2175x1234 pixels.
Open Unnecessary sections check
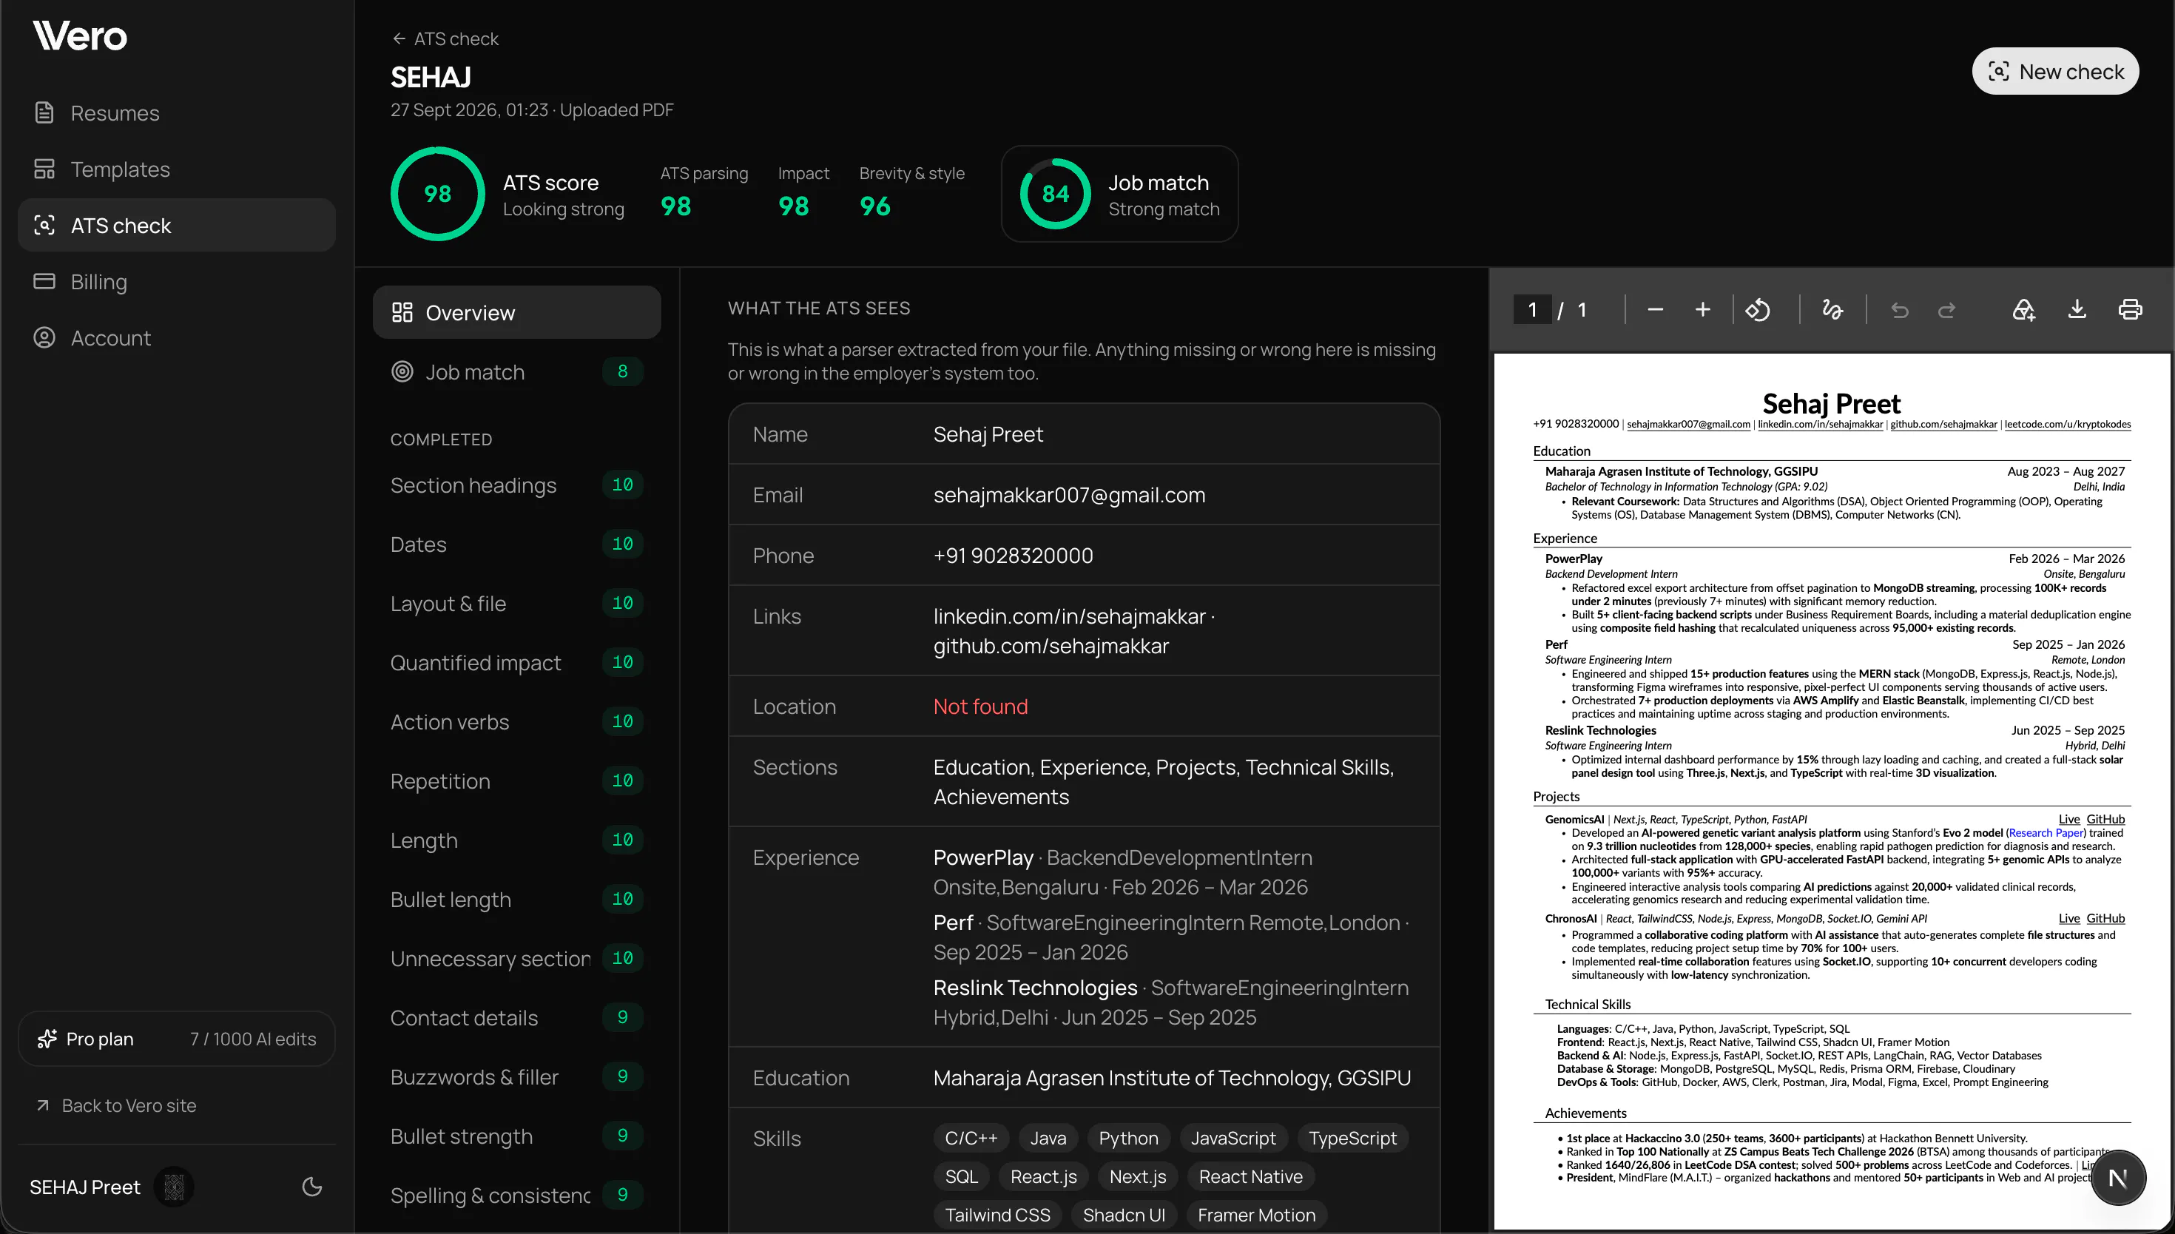pyautogui.click(x=517, y=959)
